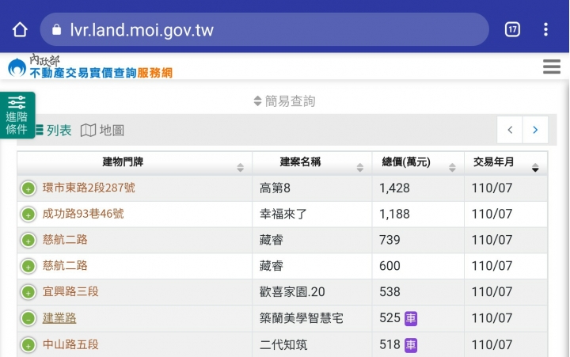This screenshot has width=570, height=357.
Task: Click the 1,188 total price cell
Action: coord(418,215)
